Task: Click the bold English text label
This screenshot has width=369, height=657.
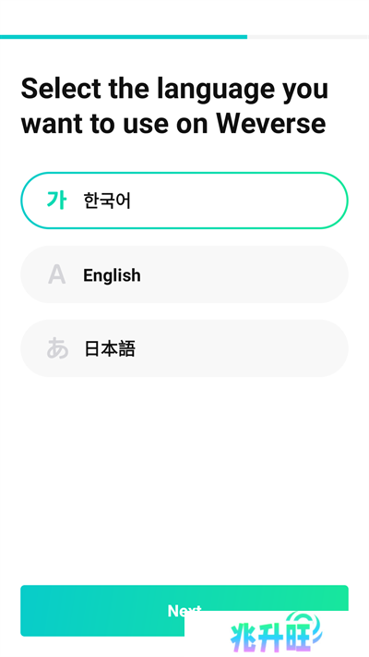Action: pyautogui.click(x=112, y=275)
